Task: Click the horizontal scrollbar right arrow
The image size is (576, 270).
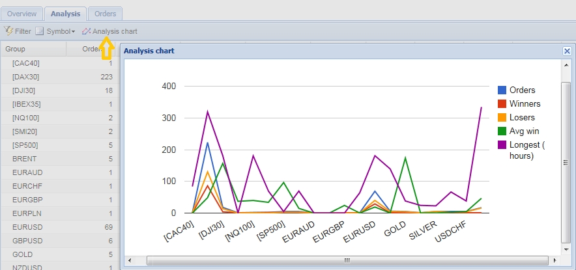Action: 555,260
